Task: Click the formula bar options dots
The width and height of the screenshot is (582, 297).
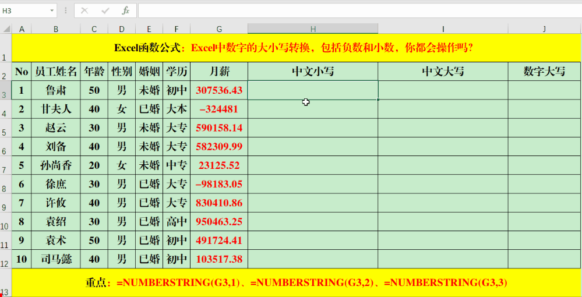Action: coord(66,10)
